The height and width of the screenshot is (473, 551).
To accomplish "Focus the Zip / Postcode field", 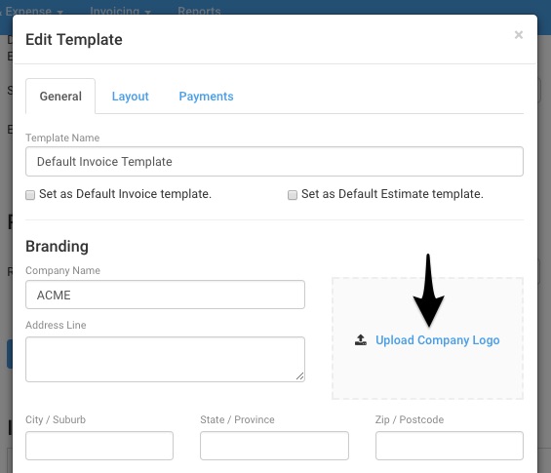I will coord(450,446).
